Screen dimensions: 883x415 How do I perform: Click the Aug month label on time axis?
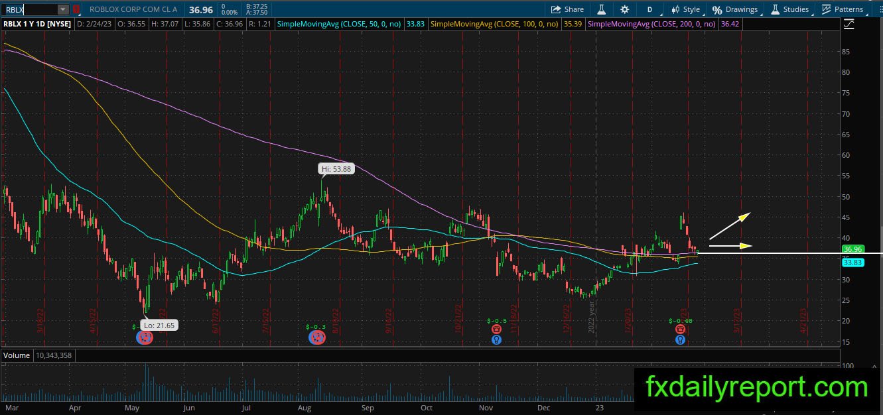pos(304,408)
